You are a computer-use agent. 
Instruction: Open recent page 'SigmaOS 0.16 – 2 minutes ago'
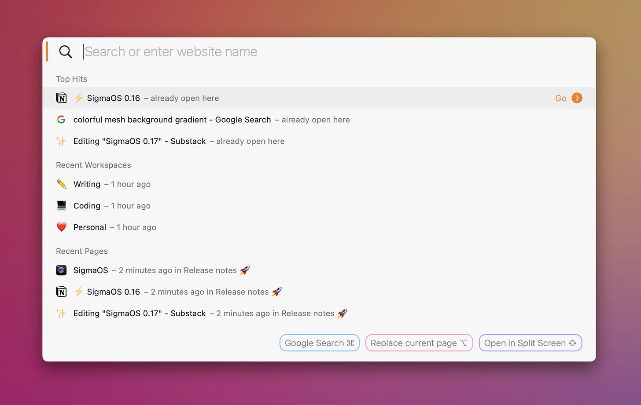(x=319, y=292)
